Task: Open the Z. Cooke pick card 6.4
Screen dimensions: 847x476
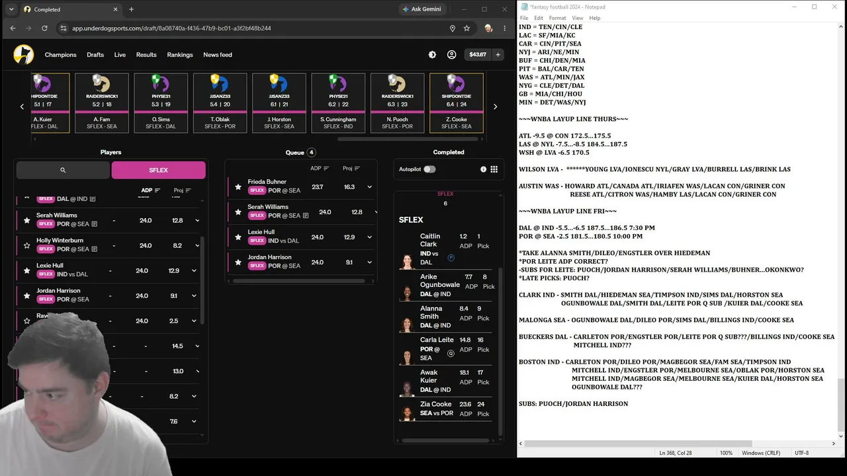Action: 457,102
